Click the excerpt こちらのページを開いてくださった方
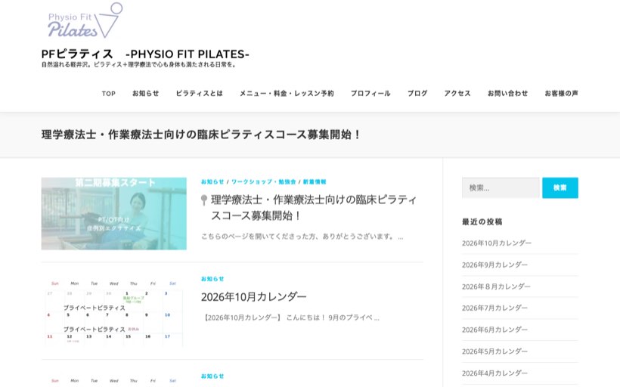The width and height of the screenshot is (620, 387). click(x=302, y=237)
